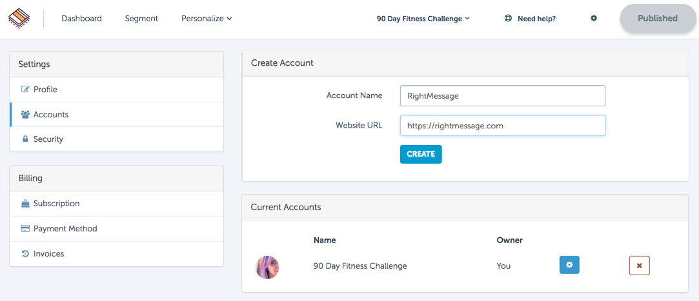The width and height of the screenshot is (699, 301).
Task: Click the Subscription bag icon
Action: [25, 204]
